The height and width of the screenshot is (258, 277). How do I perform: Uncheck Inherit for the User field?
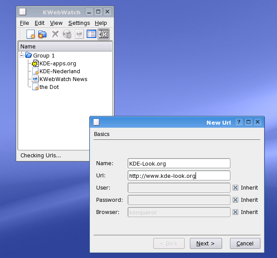click(235, 188)
